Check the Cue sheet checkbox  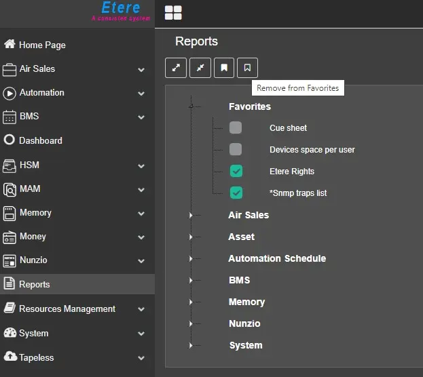pos(236,127)
